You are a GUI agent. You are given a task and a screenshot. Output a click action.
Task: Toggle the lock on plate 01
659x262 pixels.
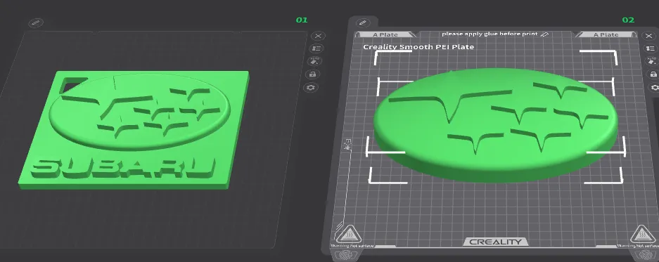(313, 74)
